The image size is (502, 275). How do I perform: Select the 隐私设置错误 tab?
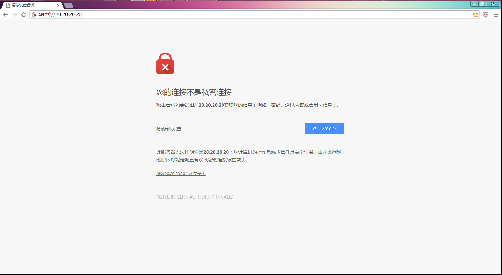(31, 5)
